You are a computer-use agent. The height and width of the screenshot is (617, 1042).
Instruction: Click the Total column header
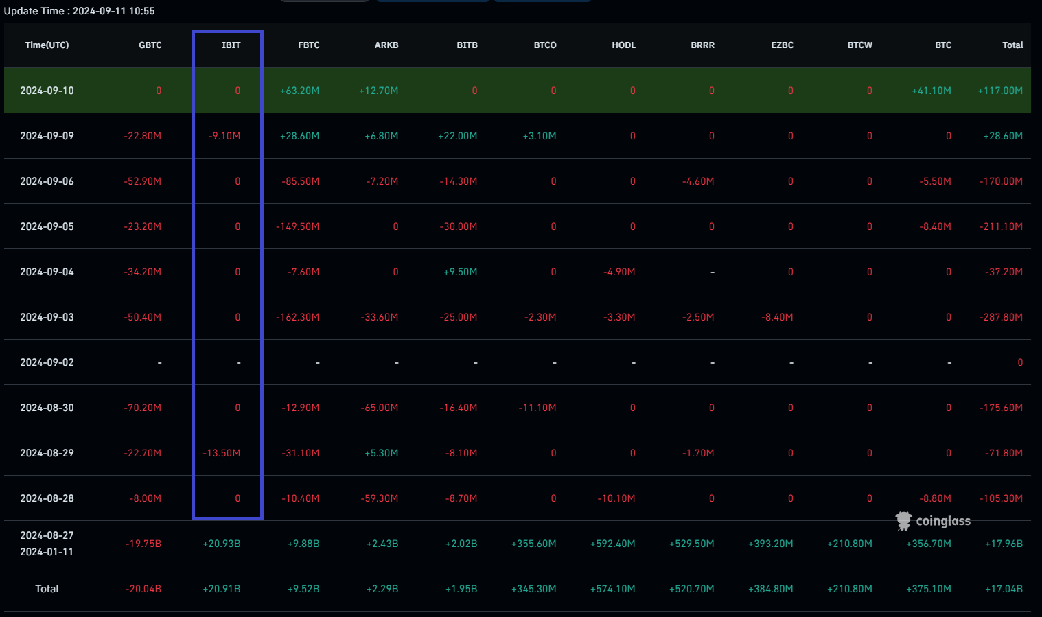coord(1012,45)
